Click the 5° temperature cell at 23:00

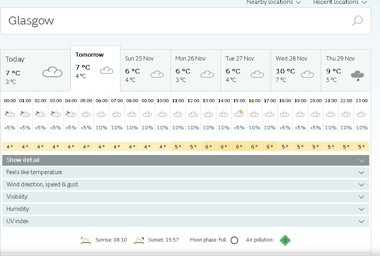pyautogui.click(x=361, y=146)
